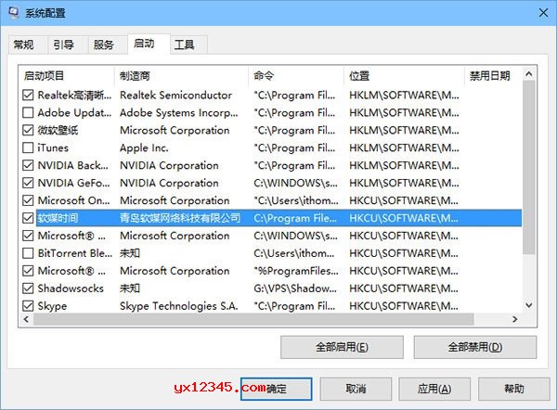Select the Shadowsocks row name
The width and height of the screenshot is (557, 410).
click(x=71, y=288)
